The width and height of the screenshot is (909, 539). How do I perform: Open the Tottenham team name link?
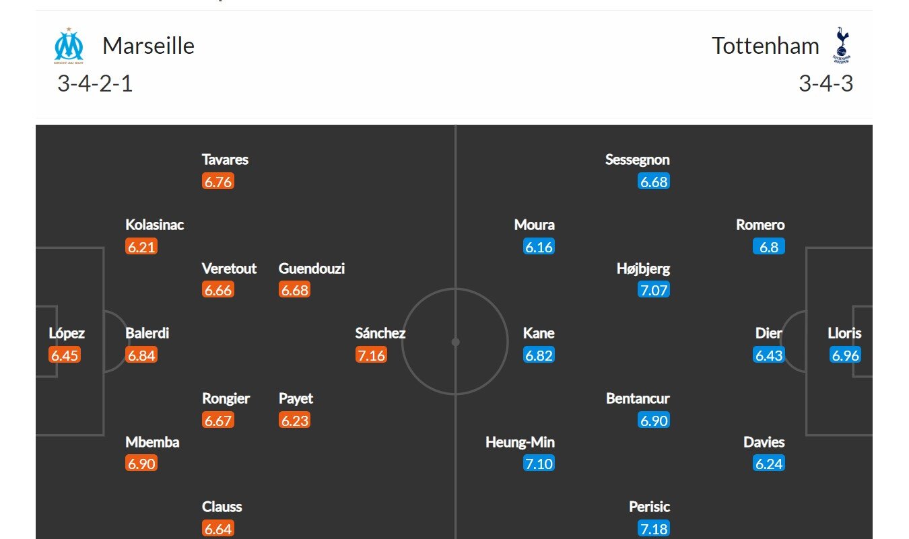click(x=766, y=46)
